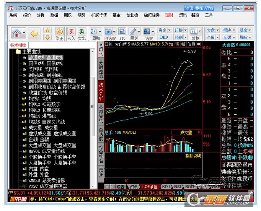Select the RSI indicator tab
The width and height of the screenshot is (261, 211).
pyautogui.click(x=178, y=187)
